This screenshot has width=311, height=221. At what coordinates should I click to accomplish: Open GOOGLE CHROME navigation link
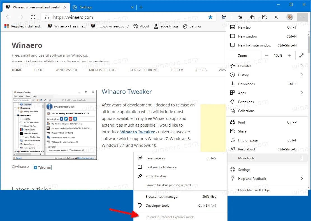point(144,70)
